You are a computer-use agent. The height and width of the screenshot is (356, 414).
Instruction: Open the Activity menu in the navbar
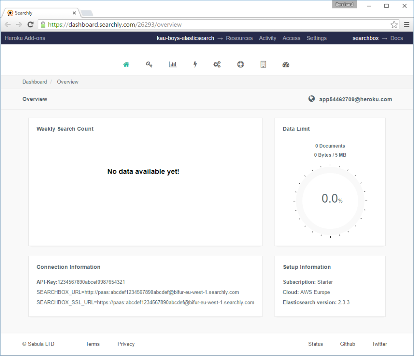pyautogui.click(x=268, y=38)
